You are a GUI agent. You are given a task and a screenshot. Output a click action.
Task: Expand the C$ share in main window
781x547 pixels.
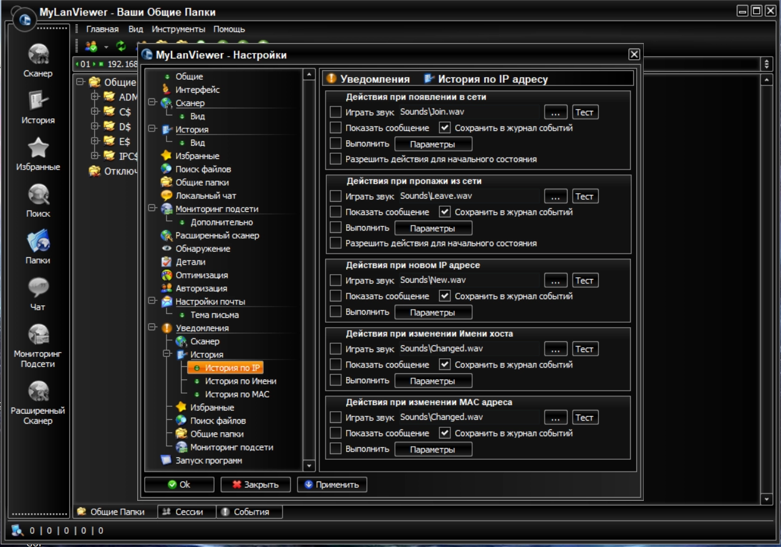tap(95, 112)
